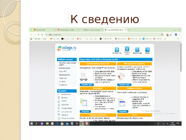Open Онлайн-подготовка к ЕГЭ in sidebar

point(67,64)
